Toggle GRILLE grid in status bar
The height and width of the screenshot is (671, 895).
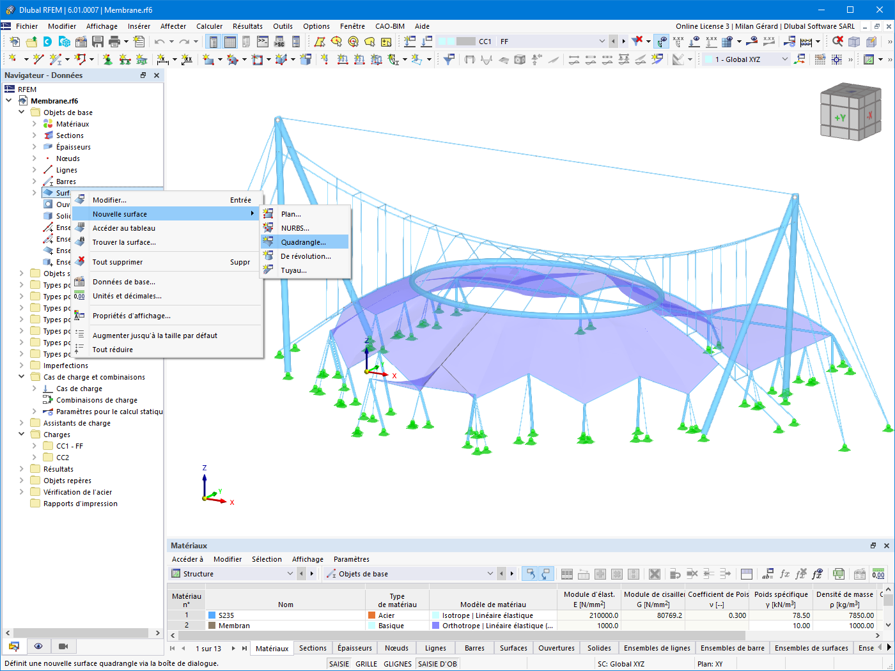(x=366, y=664)
